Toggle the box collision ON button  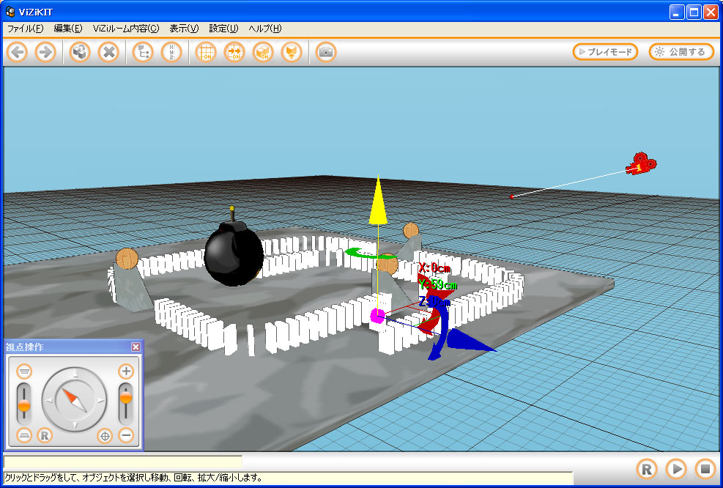263,52
